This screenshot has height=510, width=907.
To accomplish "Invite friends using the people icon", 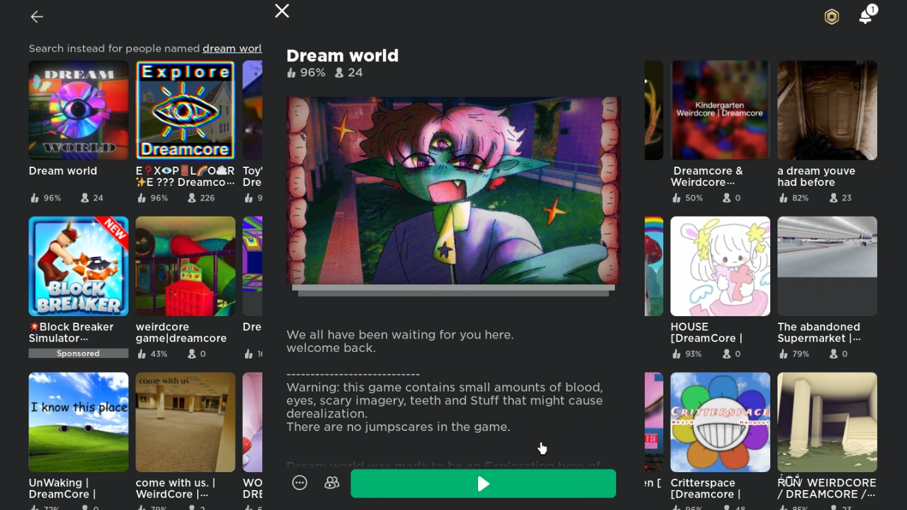I will pos(331,483).
